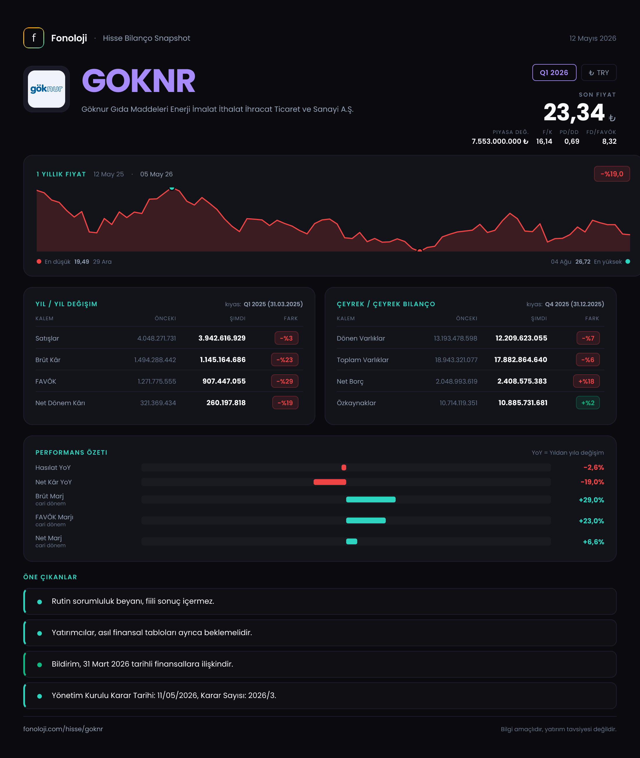Viewport: 640px width, 758px height.
Task: Click Net Borç value 2.408.575.383
Action: pos(522,381)
